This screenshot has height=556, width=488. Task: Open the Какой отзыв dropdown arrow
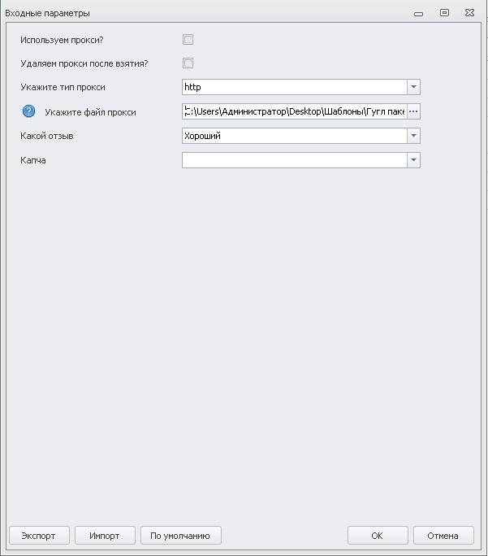(x=413, y=136)
